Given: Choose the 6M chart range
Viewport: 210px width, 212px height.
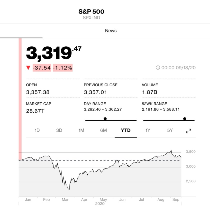Looking at the screenshot, I should click(103, 130).
